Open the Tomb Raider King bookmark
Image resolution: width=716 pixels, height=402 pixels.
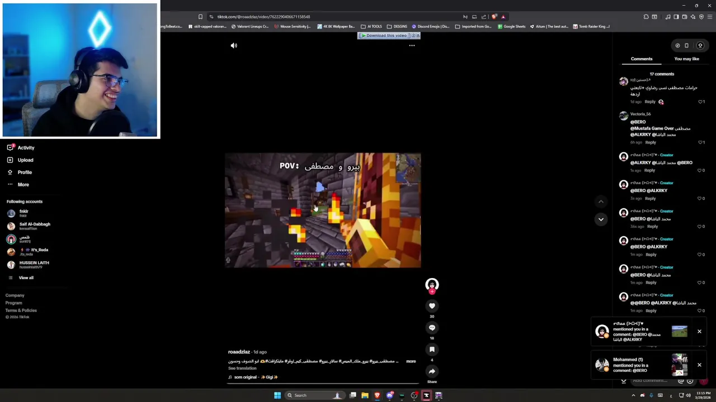point(591,26)
